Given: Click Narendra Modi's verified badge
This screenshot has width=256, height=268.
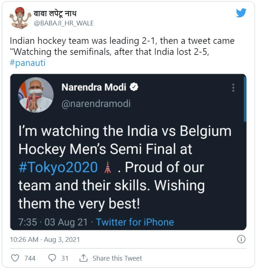Looking at the screenshot, I should tap(135, 87).
